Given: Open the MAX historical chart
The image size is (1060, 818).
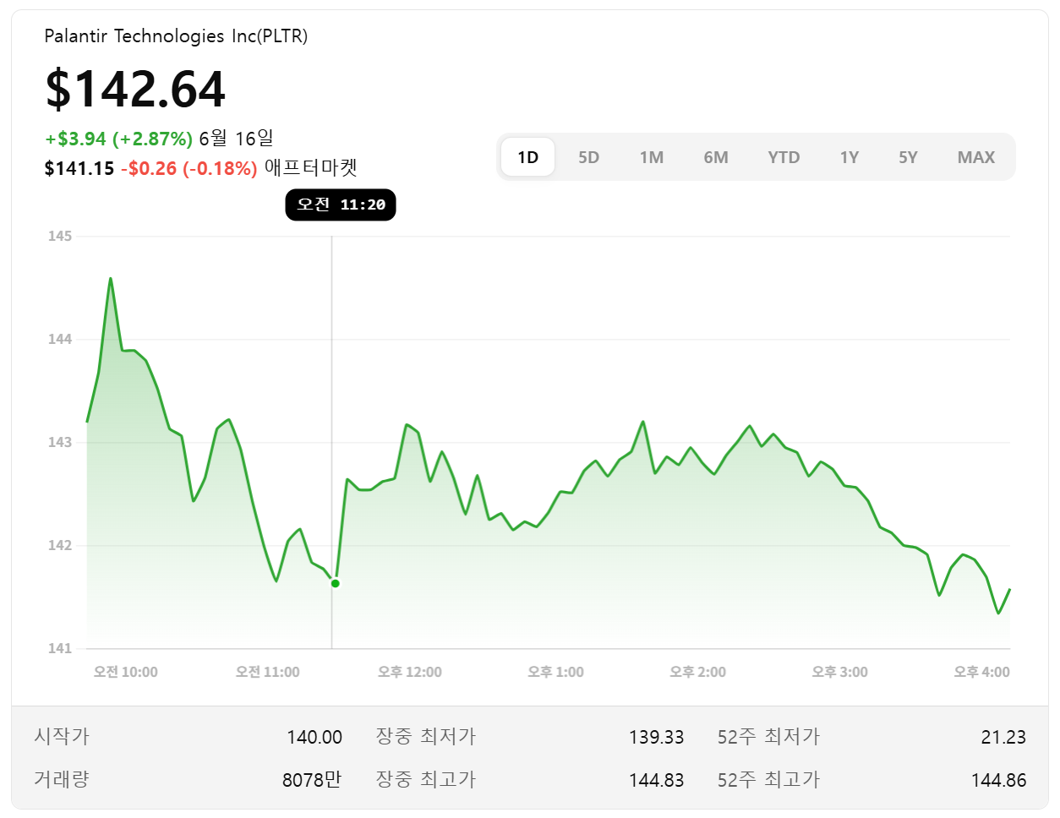Looking at the screenshot, I should click(x=976, y=156).
